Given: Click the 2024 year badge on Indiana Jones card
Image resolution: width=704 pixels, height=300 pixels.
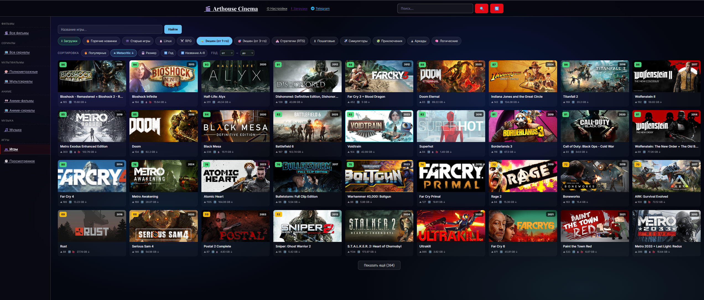Looking at the screenshot, I should point(550,64).
